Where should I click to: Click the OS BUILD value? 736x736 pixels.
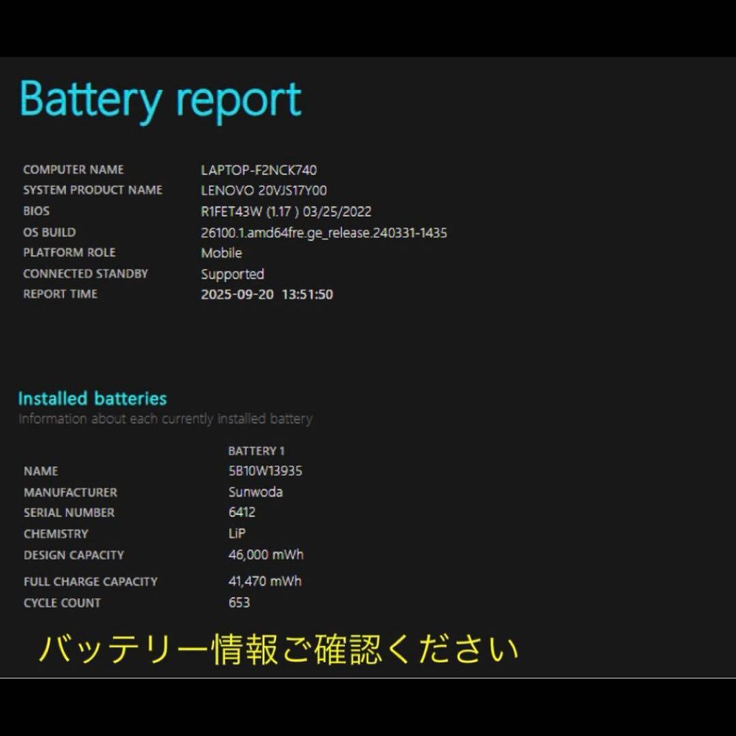coord(322,232)
